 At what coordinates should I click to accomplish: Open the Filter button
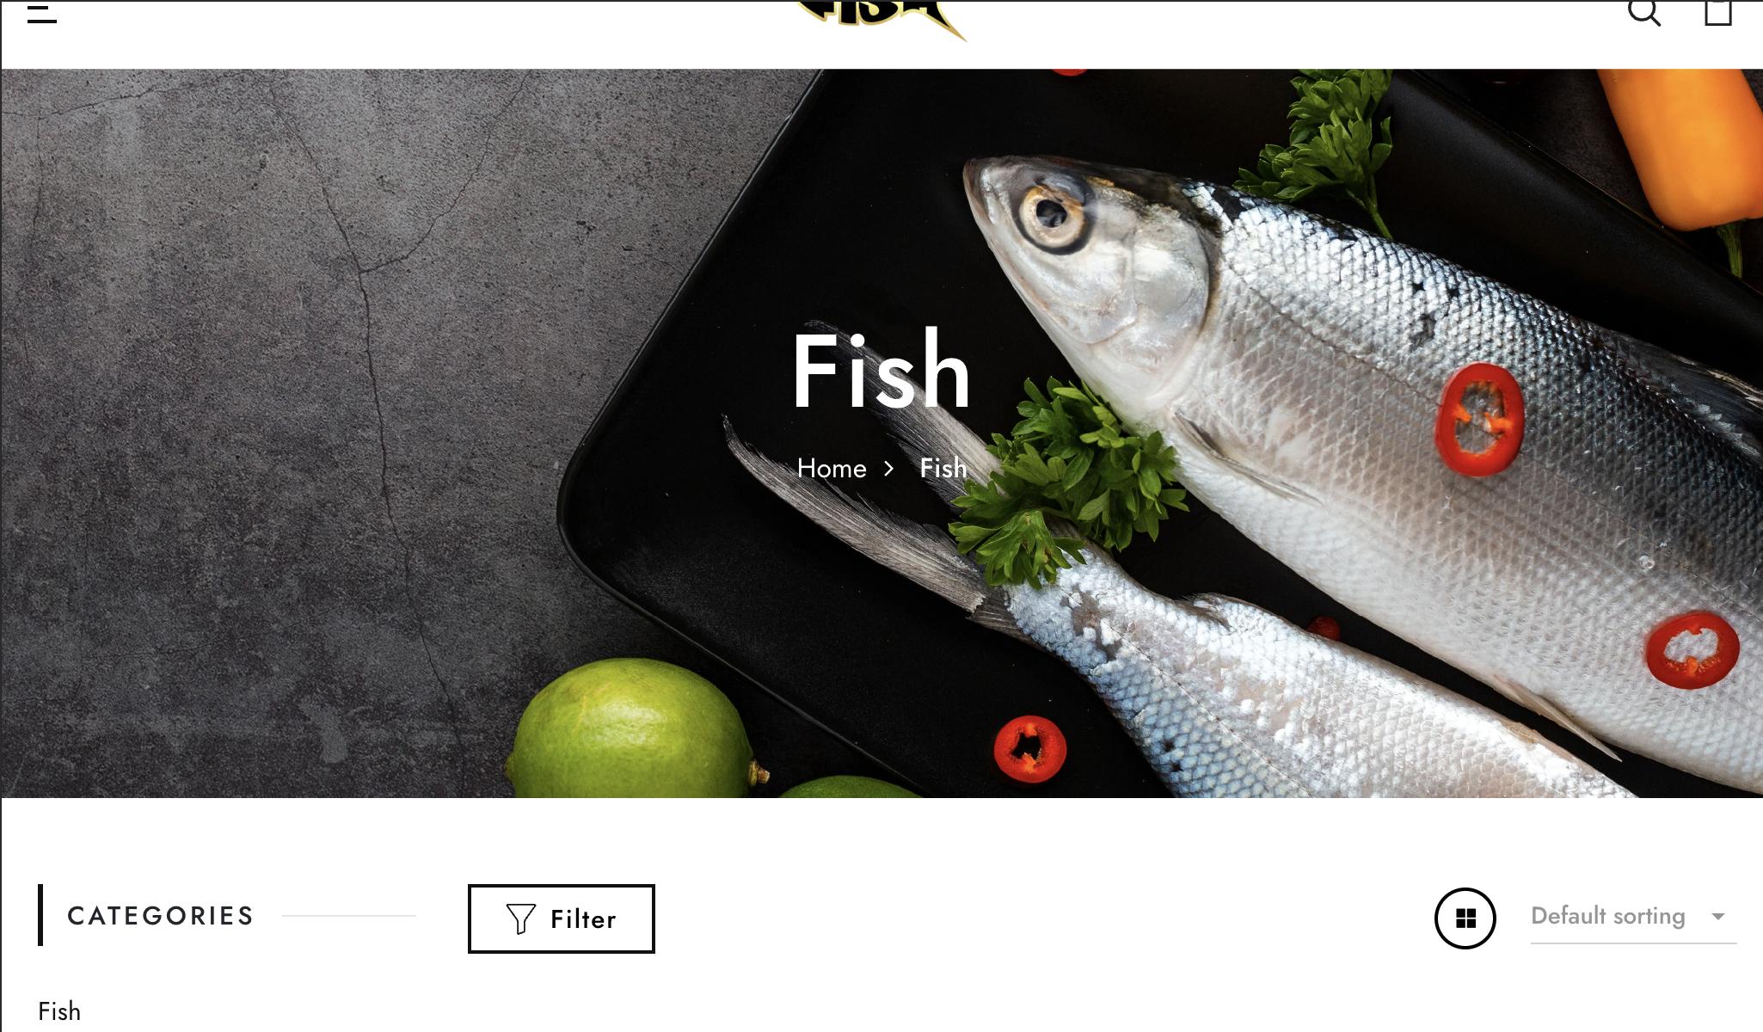(562, 918)
